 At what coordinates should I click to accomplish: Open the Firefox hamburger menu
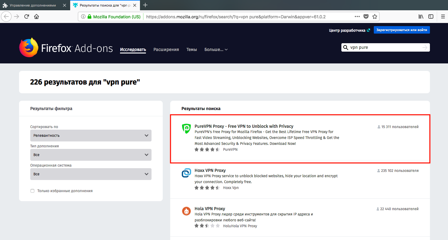click(x=443, y=17)
